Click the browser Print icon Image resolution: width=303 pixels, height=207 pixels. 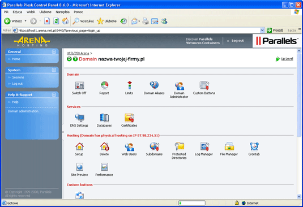click(x=146, y=21)
